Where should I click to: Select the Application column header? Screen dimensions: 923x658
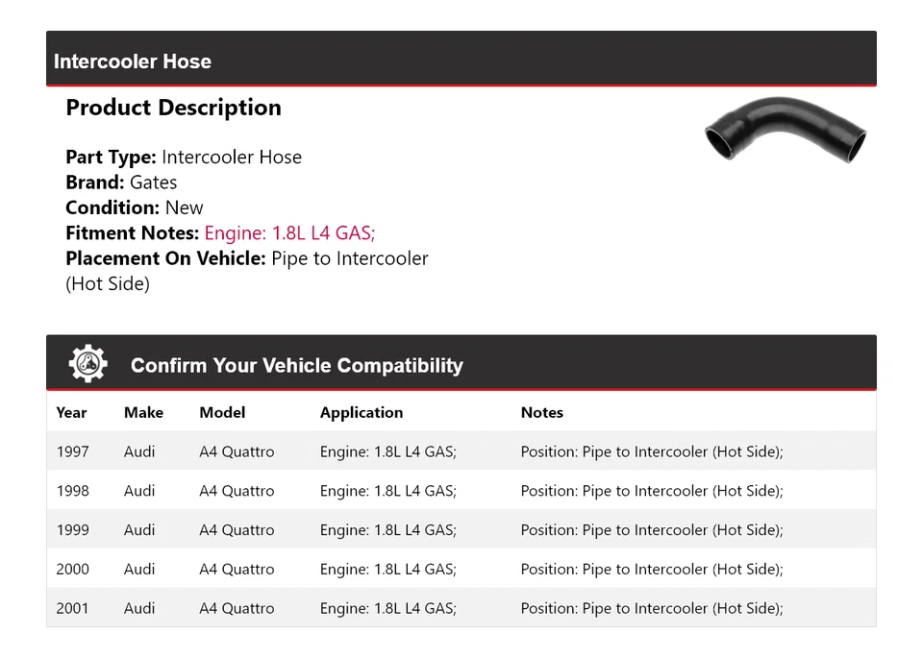(362, 412)
